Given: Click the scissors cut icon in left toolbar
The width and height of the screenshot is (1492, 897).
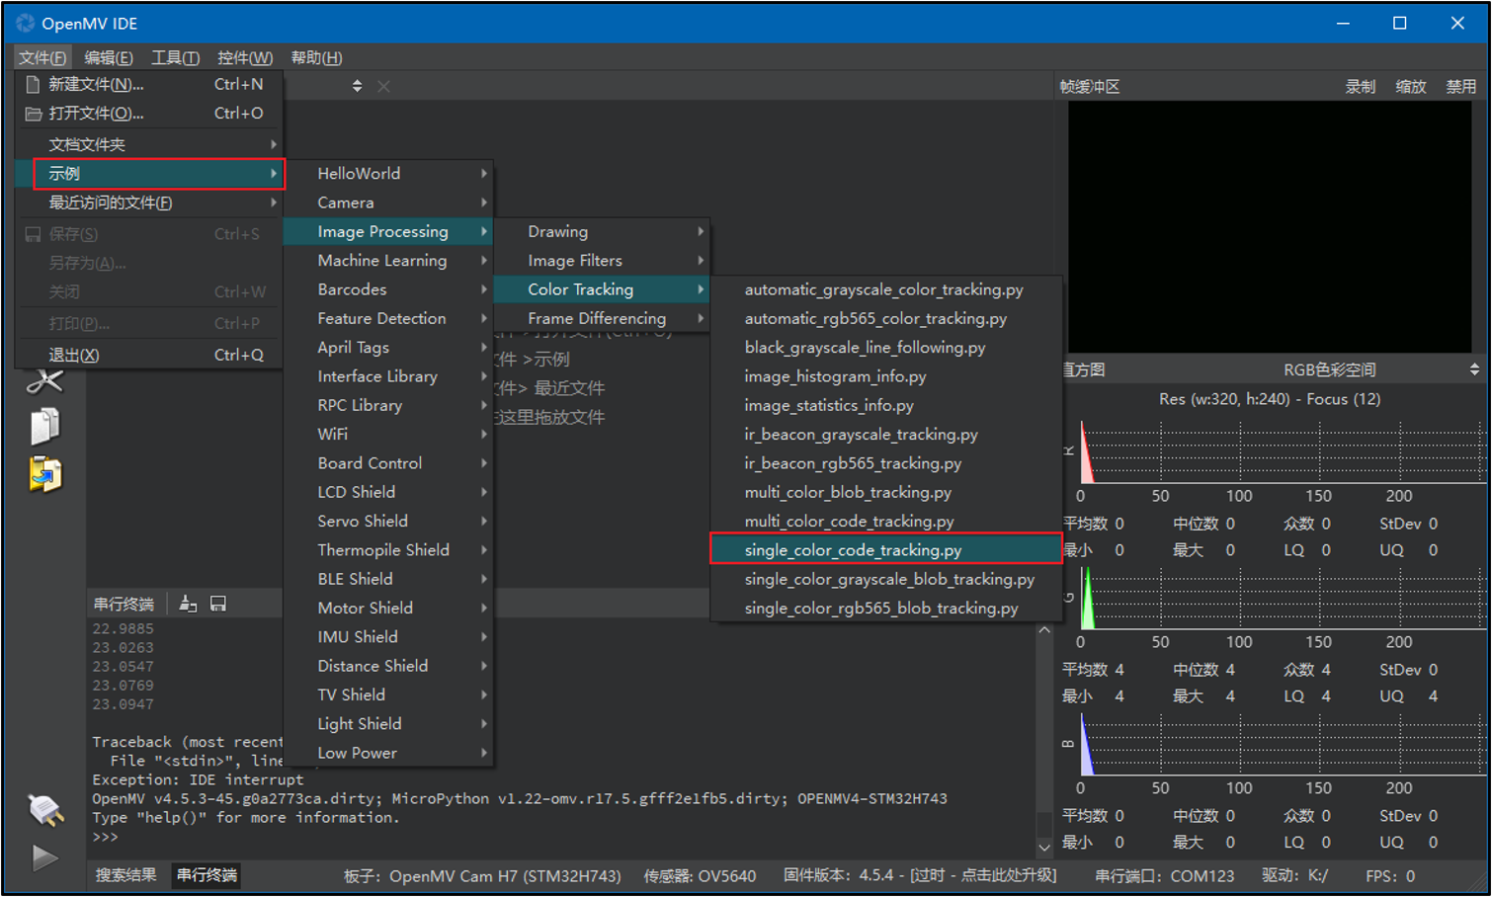Looking at the screenshot, I should tap(44, 381).
